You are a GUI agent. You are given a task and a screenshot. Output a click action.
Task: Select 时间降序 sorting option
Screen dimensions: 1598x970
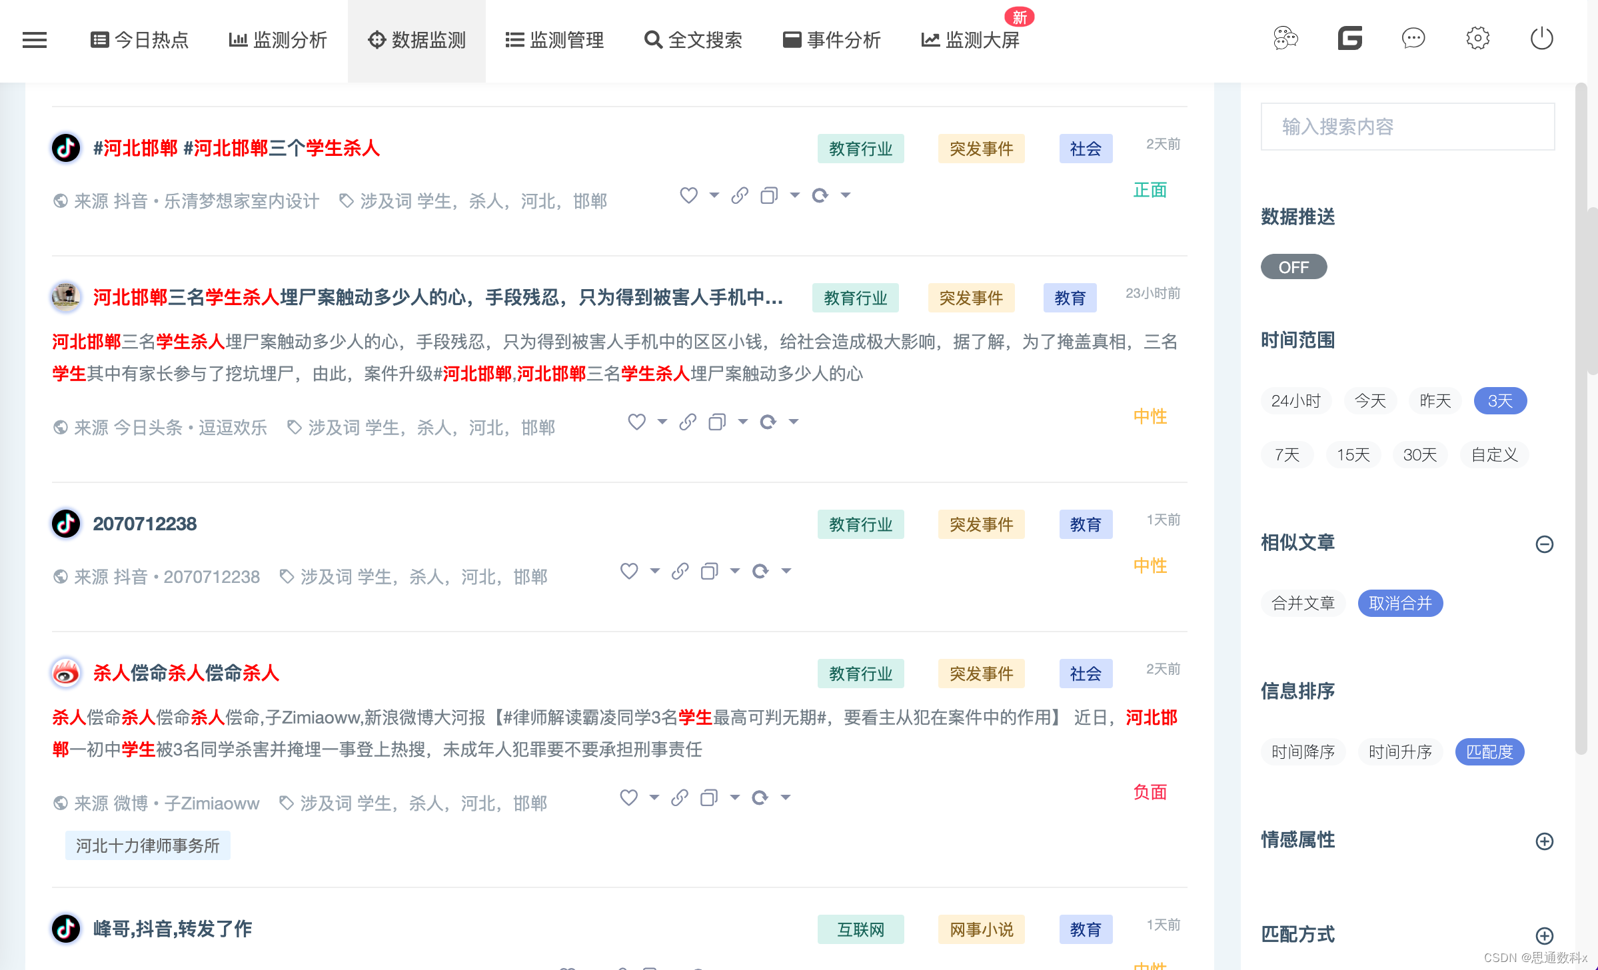(x=1303, y=752)
